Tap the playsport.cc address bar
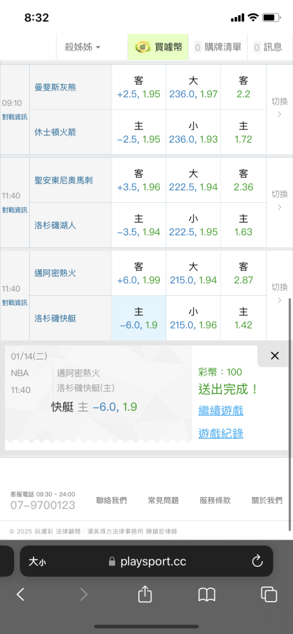This screenshot has width=293, height=634. 147,561
